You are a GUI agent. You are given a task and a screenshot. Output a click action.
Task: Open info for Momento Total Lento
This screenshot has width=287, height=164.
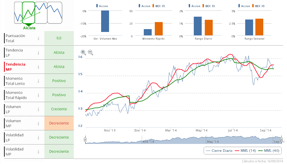coord(38,81)
